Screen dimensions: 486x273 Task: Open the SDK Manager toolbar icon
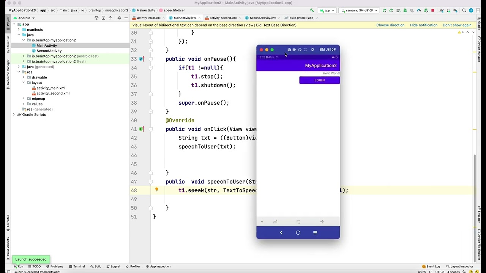click(x=455, y=10)
